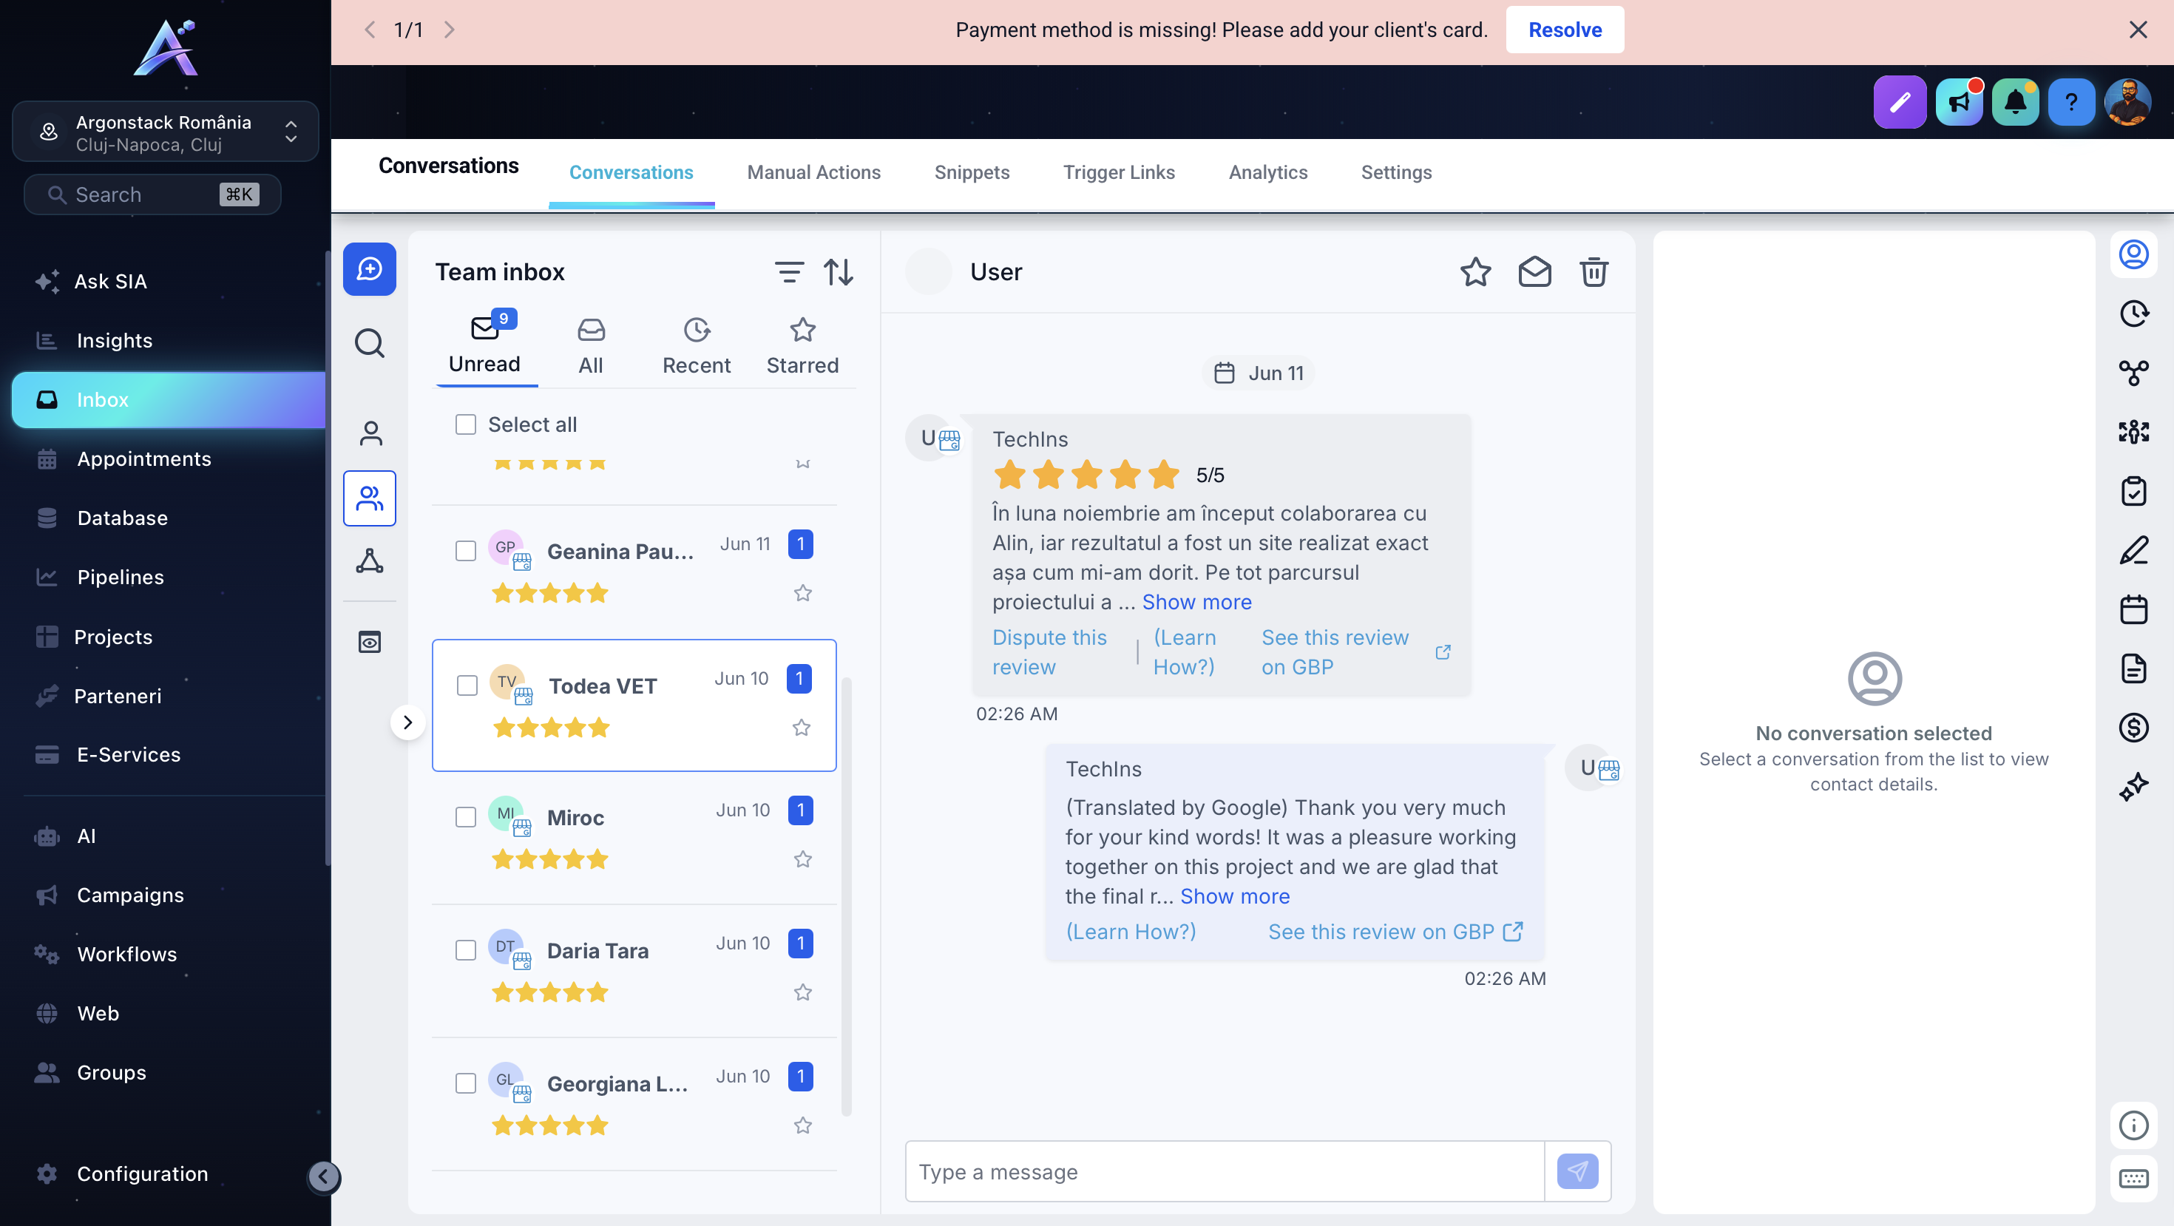This screenshot has width=2174, height=1226.
Task: Open the contact profile icon in right rail
Action: click(x=2133, y=254)
